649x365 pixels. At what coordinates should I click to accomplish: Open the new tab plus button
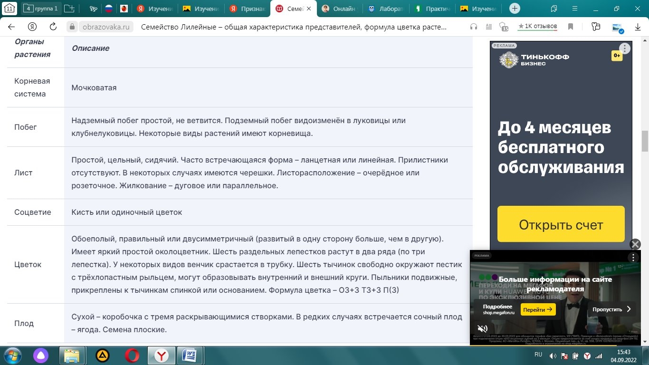click(x=515, y=9)
